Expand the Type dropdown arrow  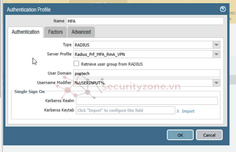tap(216, 45)
